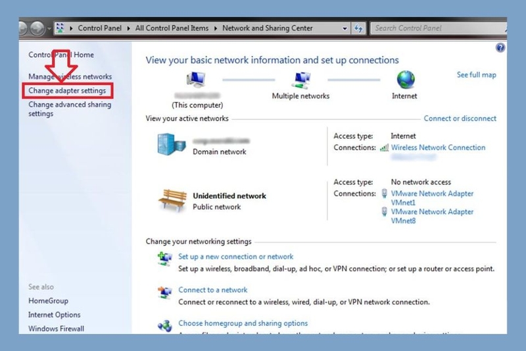Click the No network access text
The height and width of the screenshot is (351, 526).
pyautogui.click(x=421, y=182)
